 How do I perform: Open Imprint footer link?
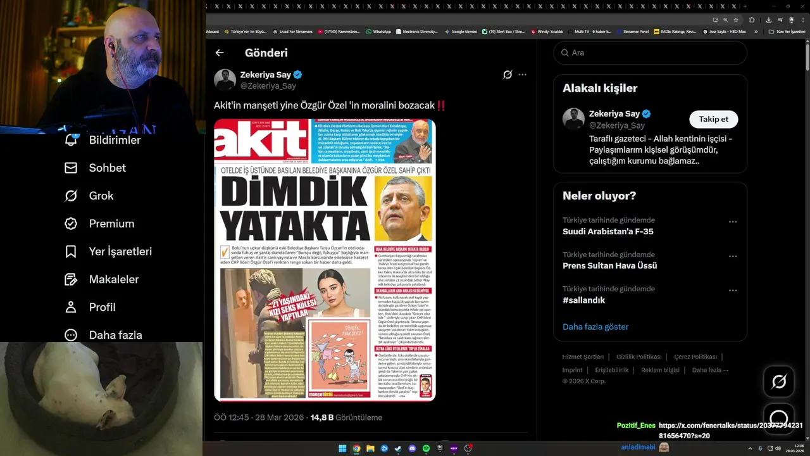click(572, 370)
